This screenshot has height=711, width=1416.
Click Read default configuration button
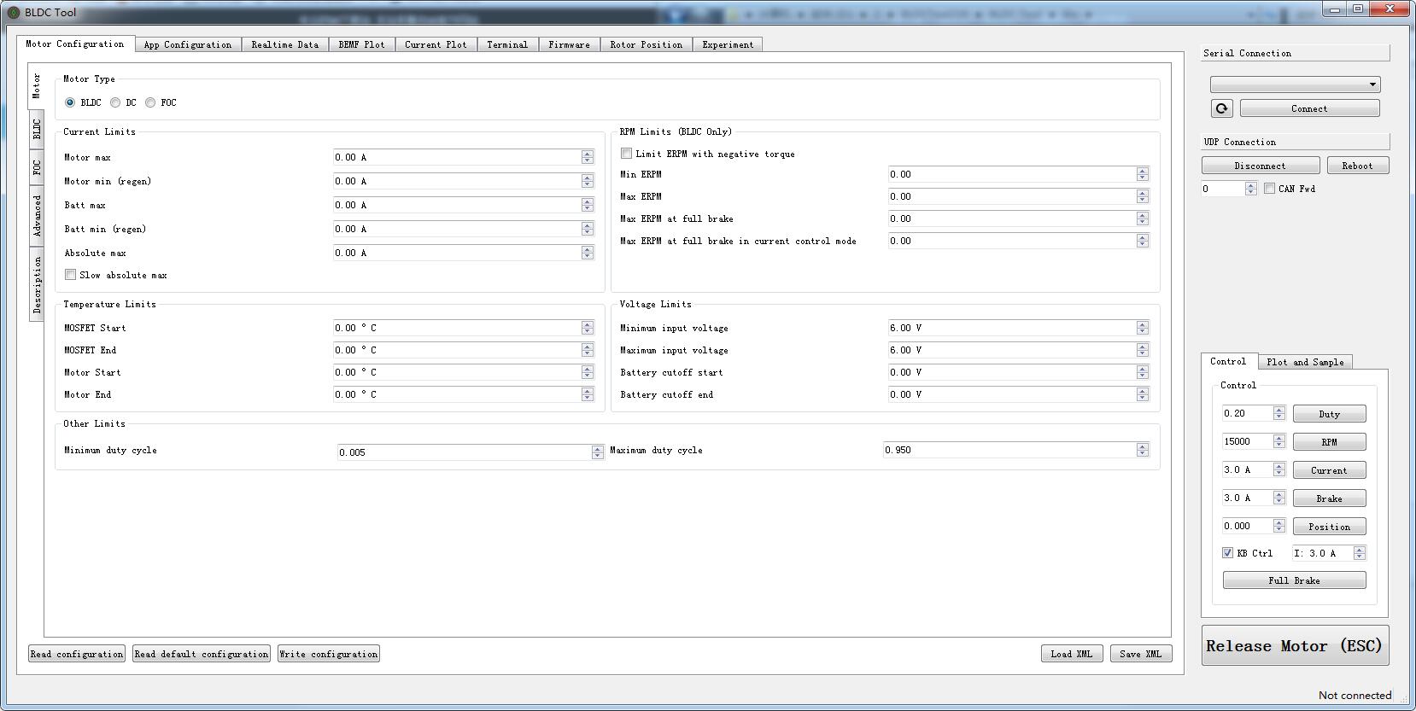pos(202,654)
